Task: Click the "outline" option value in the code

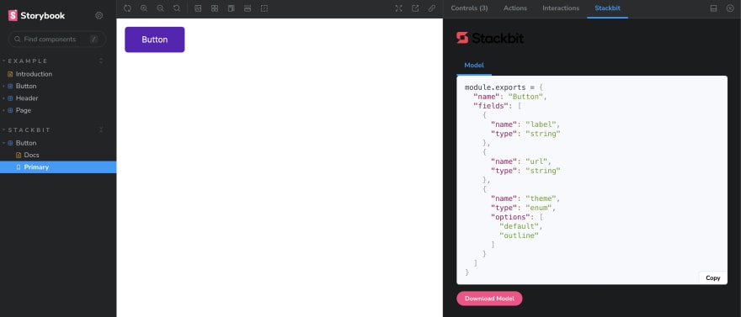Action: (x=519, y=235)
